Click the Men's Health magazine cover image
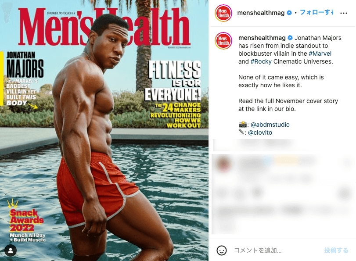Image resolution: width=356 pixels, height=261 pixels. [104, 131]
